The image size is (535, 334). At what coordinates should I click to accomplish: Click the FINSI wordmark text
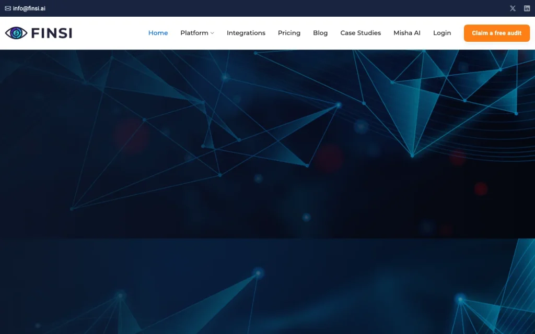click(52, 33)
